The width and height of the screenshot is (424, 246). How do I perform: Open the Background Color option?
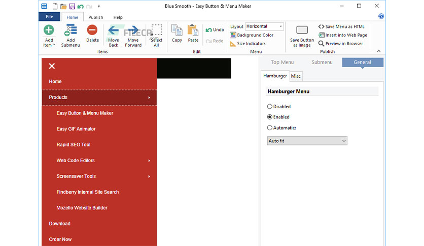coord(252,35)
